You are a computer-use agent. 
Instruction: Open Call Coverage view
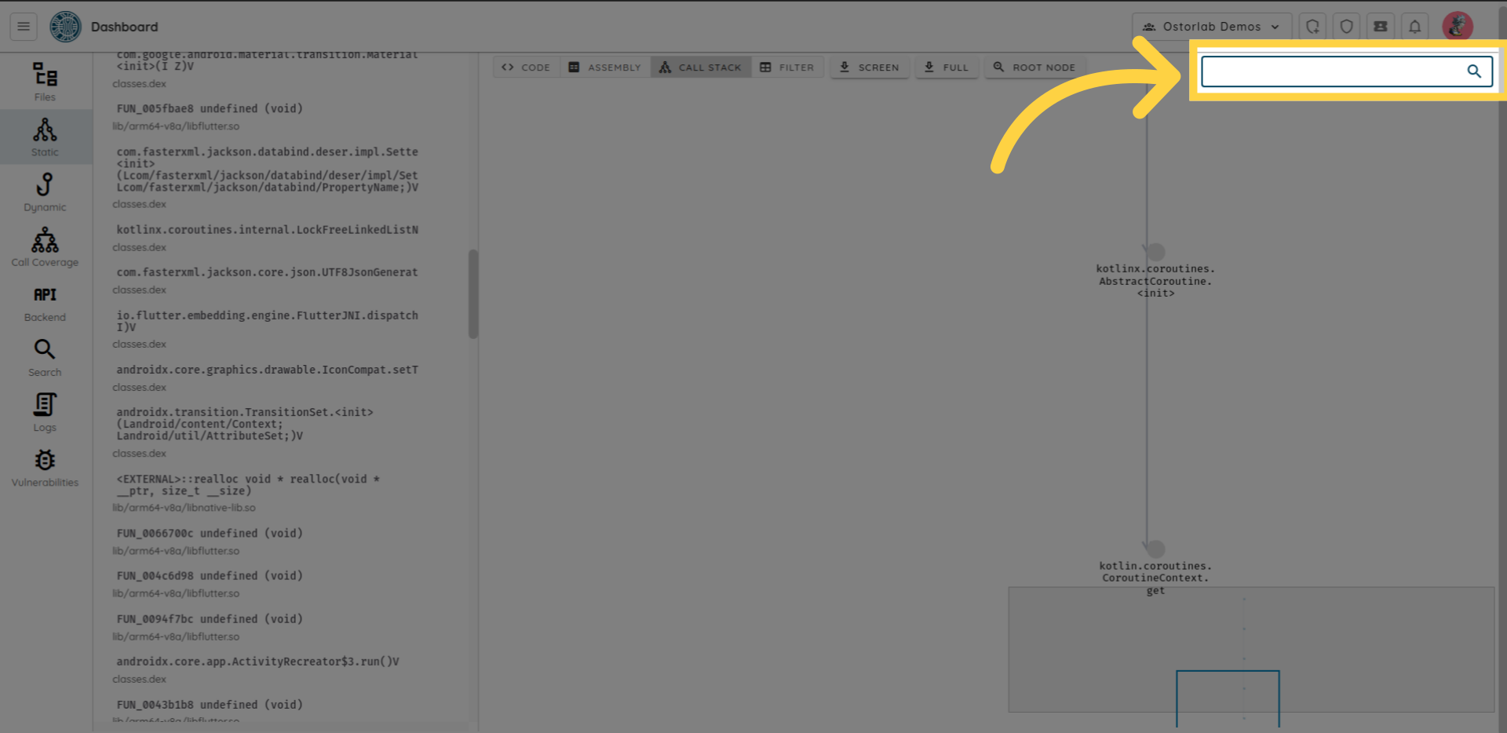tap(45, 247)
